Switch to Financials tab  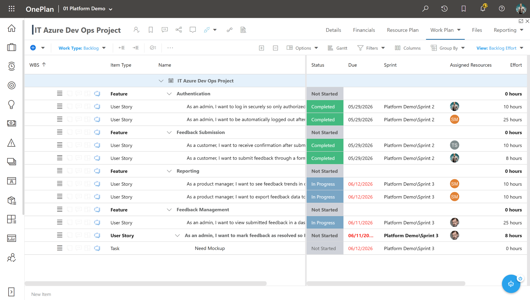(x=364, y=30)
